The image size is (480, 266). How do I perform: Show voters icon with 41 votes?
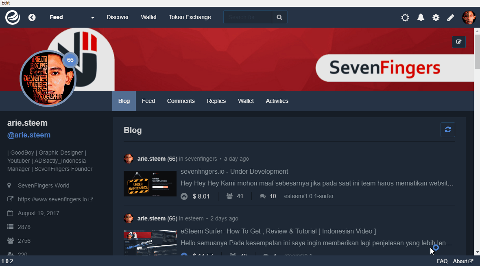point(229,196)
